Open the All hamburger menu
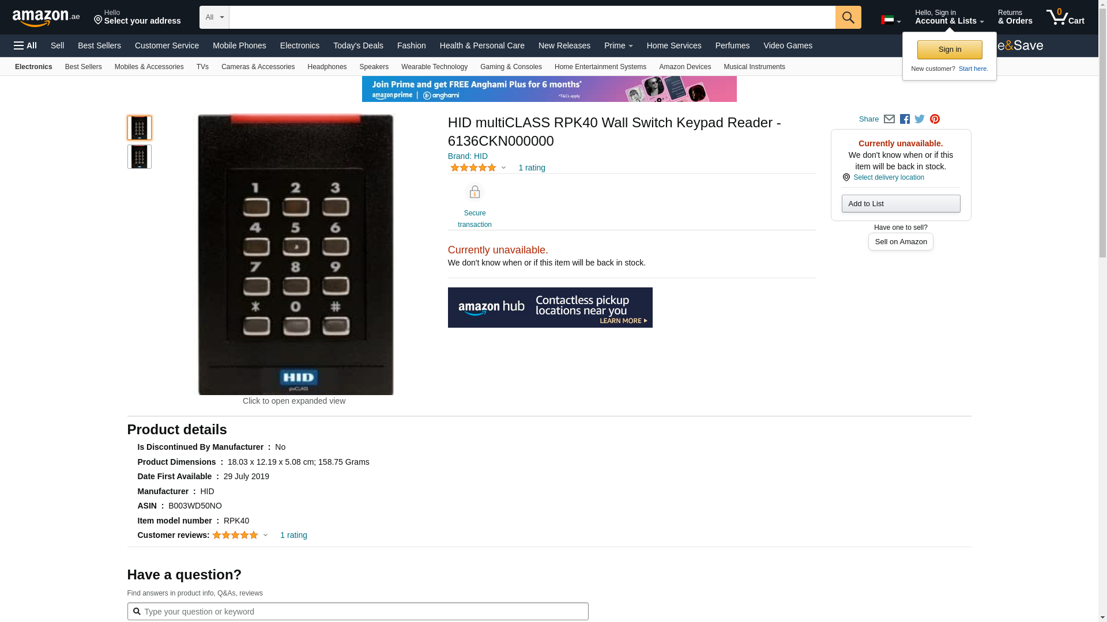1107x622 pixels. 25,45
